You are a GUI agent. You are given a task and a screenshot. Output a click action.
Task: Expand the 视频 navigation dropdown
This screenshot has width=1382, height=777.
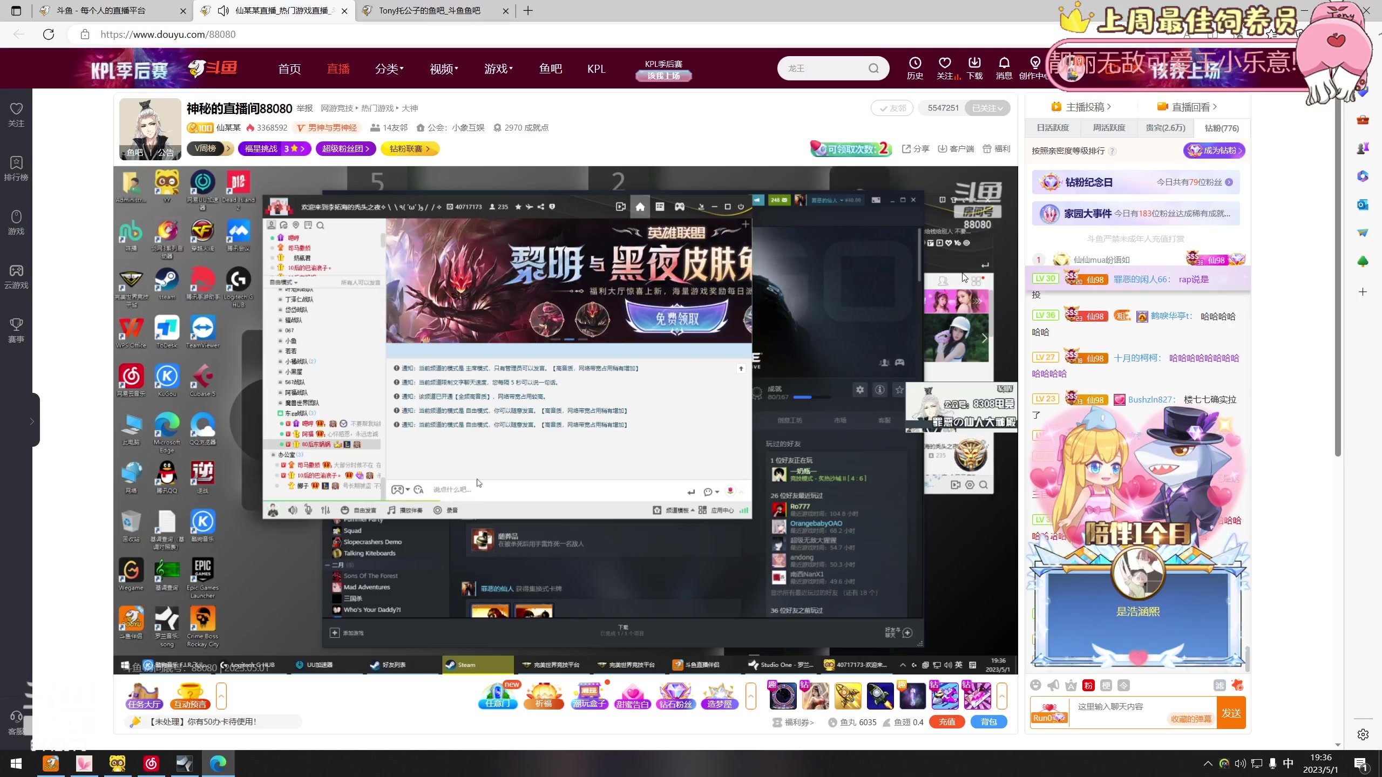pyautogui.click(x=444, y=69)
